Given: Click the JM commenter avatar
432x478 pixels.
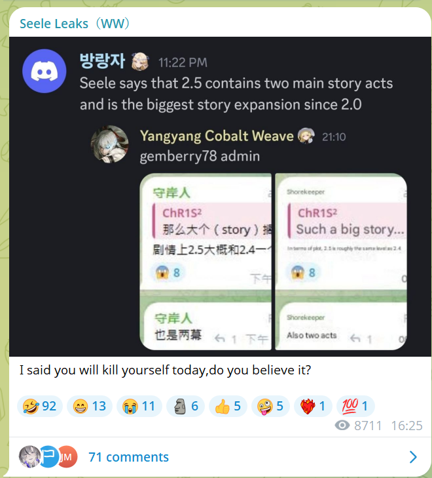Looking at the screenshot, I should pos(67,456).
